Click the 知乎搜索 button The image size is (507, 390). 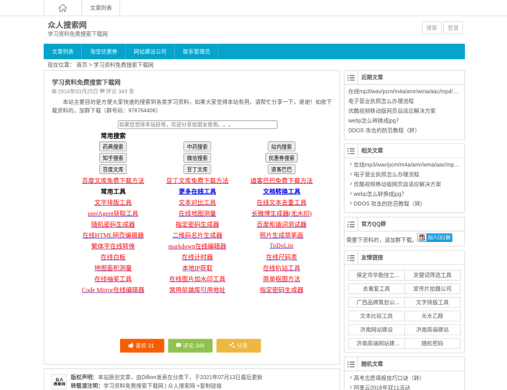[113, 158]
